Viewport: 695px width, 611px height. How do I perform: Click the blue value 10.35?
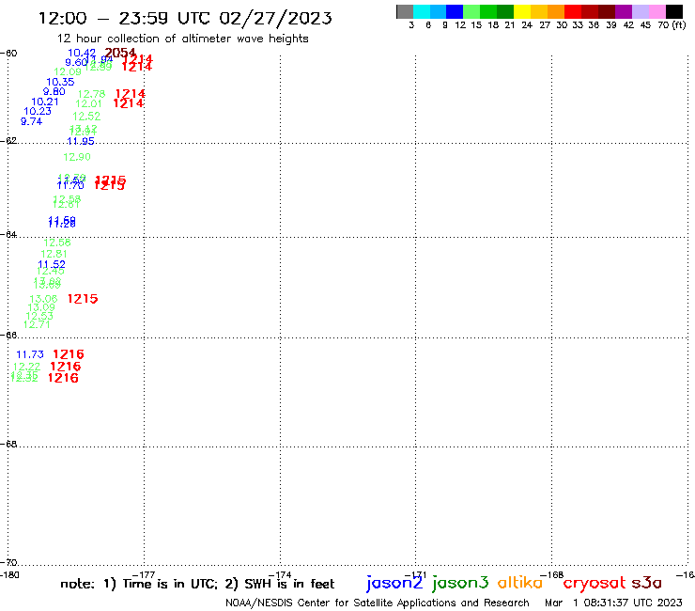click(60, 82)
